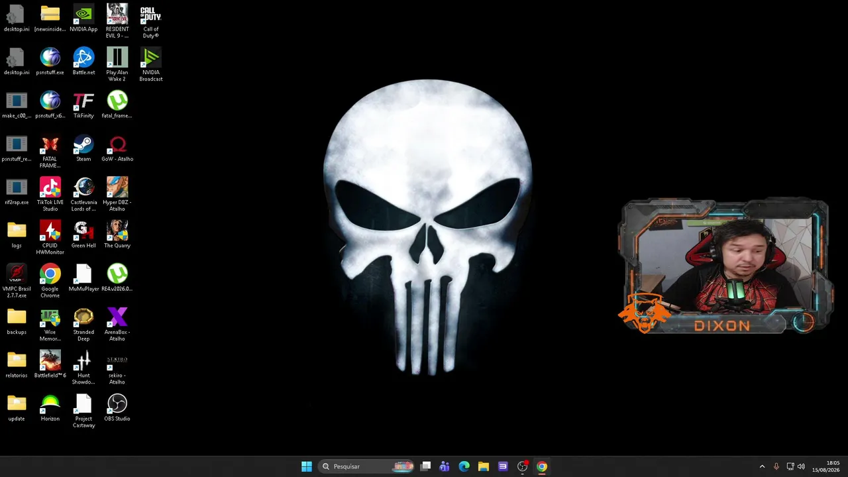The height and width of the screenshot is (477, 848).
Task: Select the Hyper DBZ - Atalho shortcut
Action: tap(117, 194)
